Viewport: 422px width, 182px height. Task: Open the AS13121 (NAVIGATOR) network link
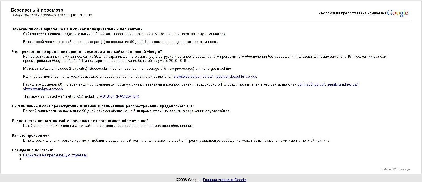[120, 96]
